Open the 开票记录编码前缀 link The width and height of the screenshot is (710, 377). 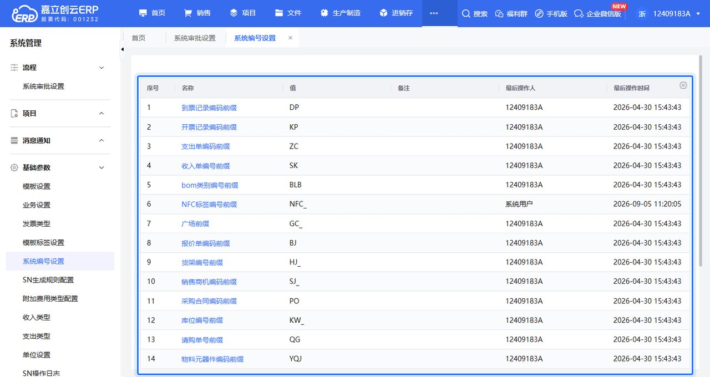[x=209, y=127]
